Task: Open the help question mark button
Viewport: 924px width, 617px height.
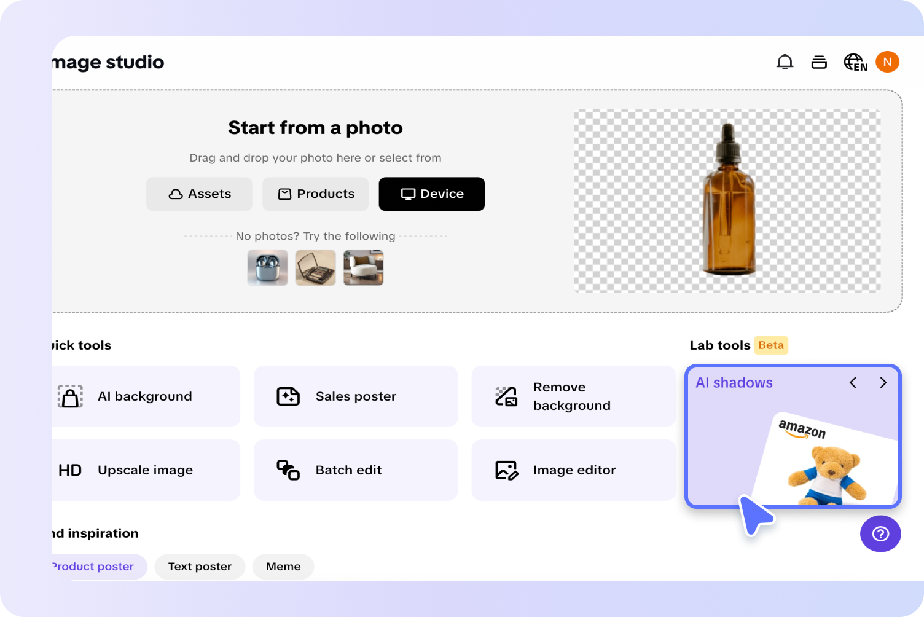Action: tap(880, 534)
